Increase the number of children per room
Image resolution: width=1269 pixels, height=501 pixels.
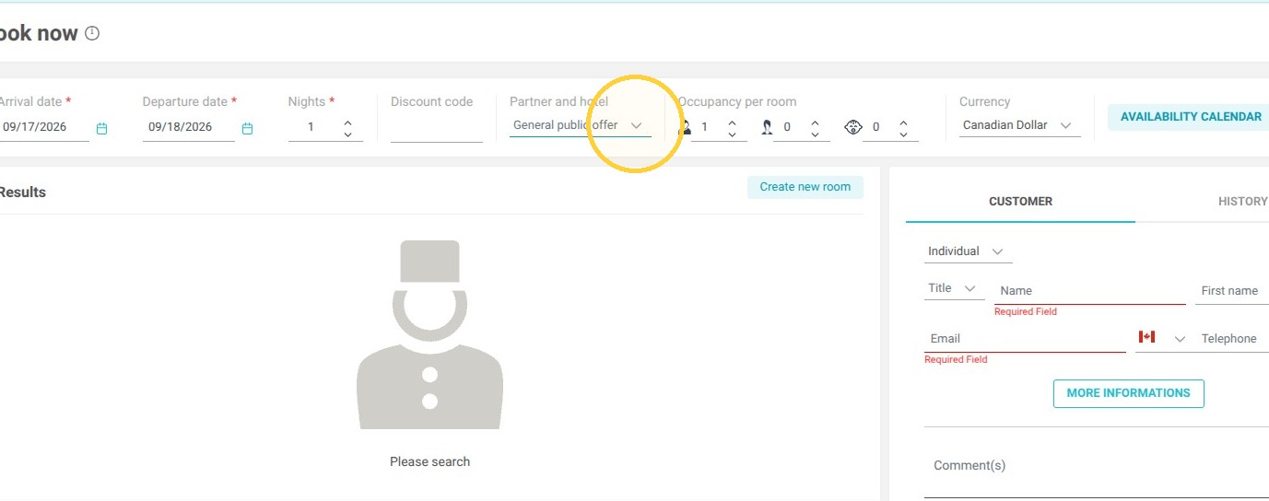[815, 122]
